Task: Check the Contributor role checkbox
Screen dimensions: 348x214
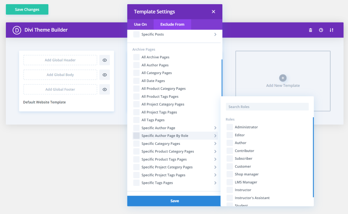Action: [x=230, y=151]
